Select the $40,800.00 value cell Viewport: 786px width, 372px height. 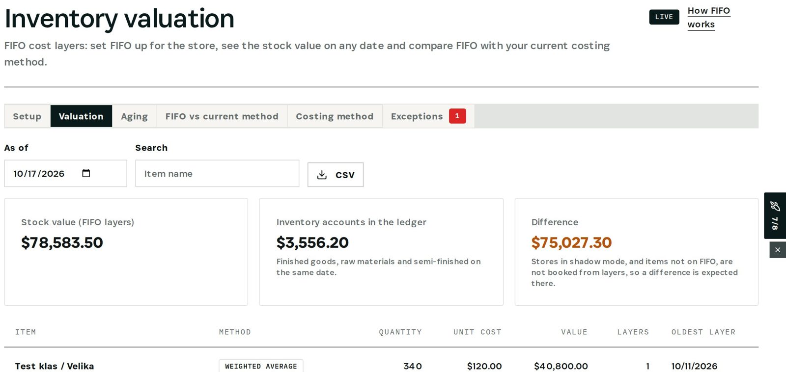(x=561, y=366)
